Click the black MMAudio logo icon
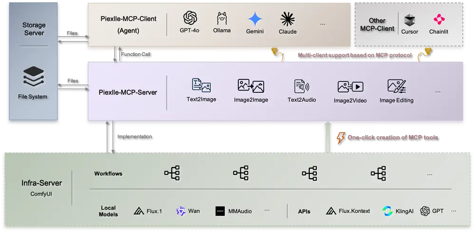 (x=219, y=211)
